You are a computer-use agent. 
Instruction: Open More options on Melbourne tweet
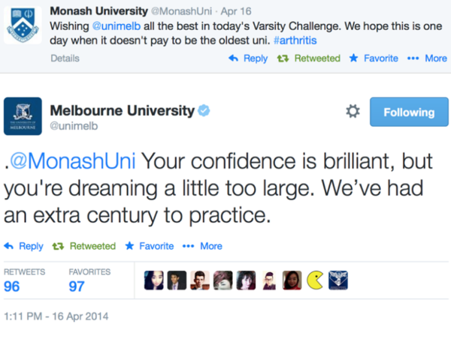[x=202, y=246]
